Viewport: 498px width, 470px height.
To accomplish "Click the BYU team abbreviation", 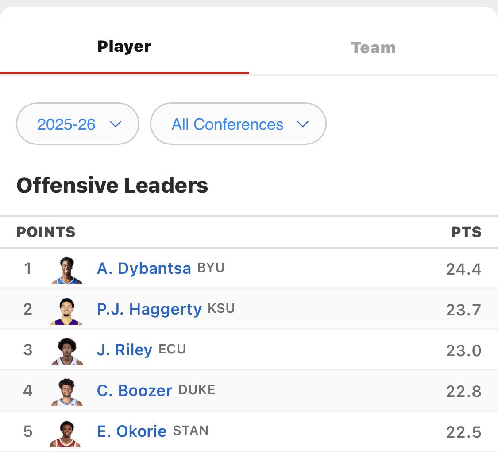I will click(211, 268).
